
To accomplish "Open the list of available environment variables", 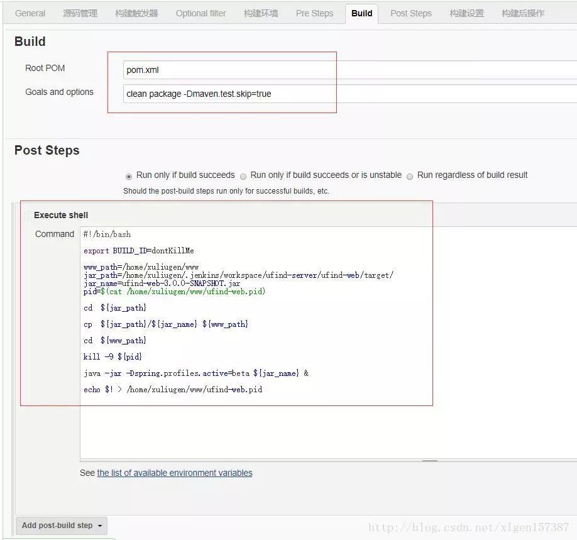I will coord(175,473).
